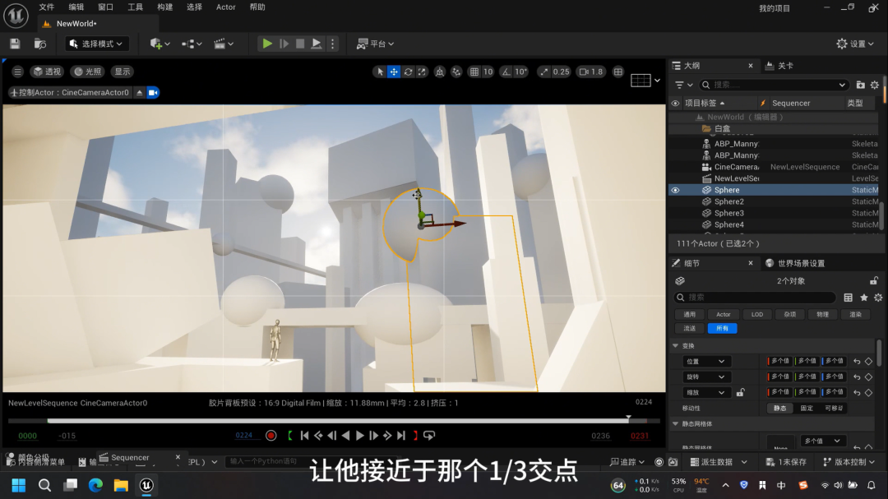The height and width of the screenshot is (499, 888).
Task: Toggle visibility eye for Sphere actor
Action: tap(675, 190)
